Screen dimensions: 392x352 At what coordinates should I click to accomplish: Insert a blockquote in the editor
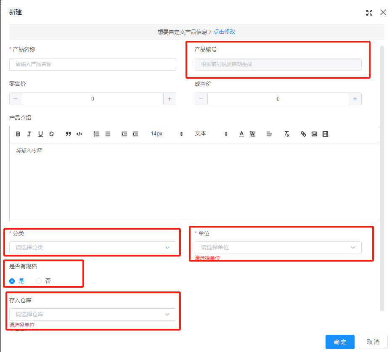tap(68, 134)
